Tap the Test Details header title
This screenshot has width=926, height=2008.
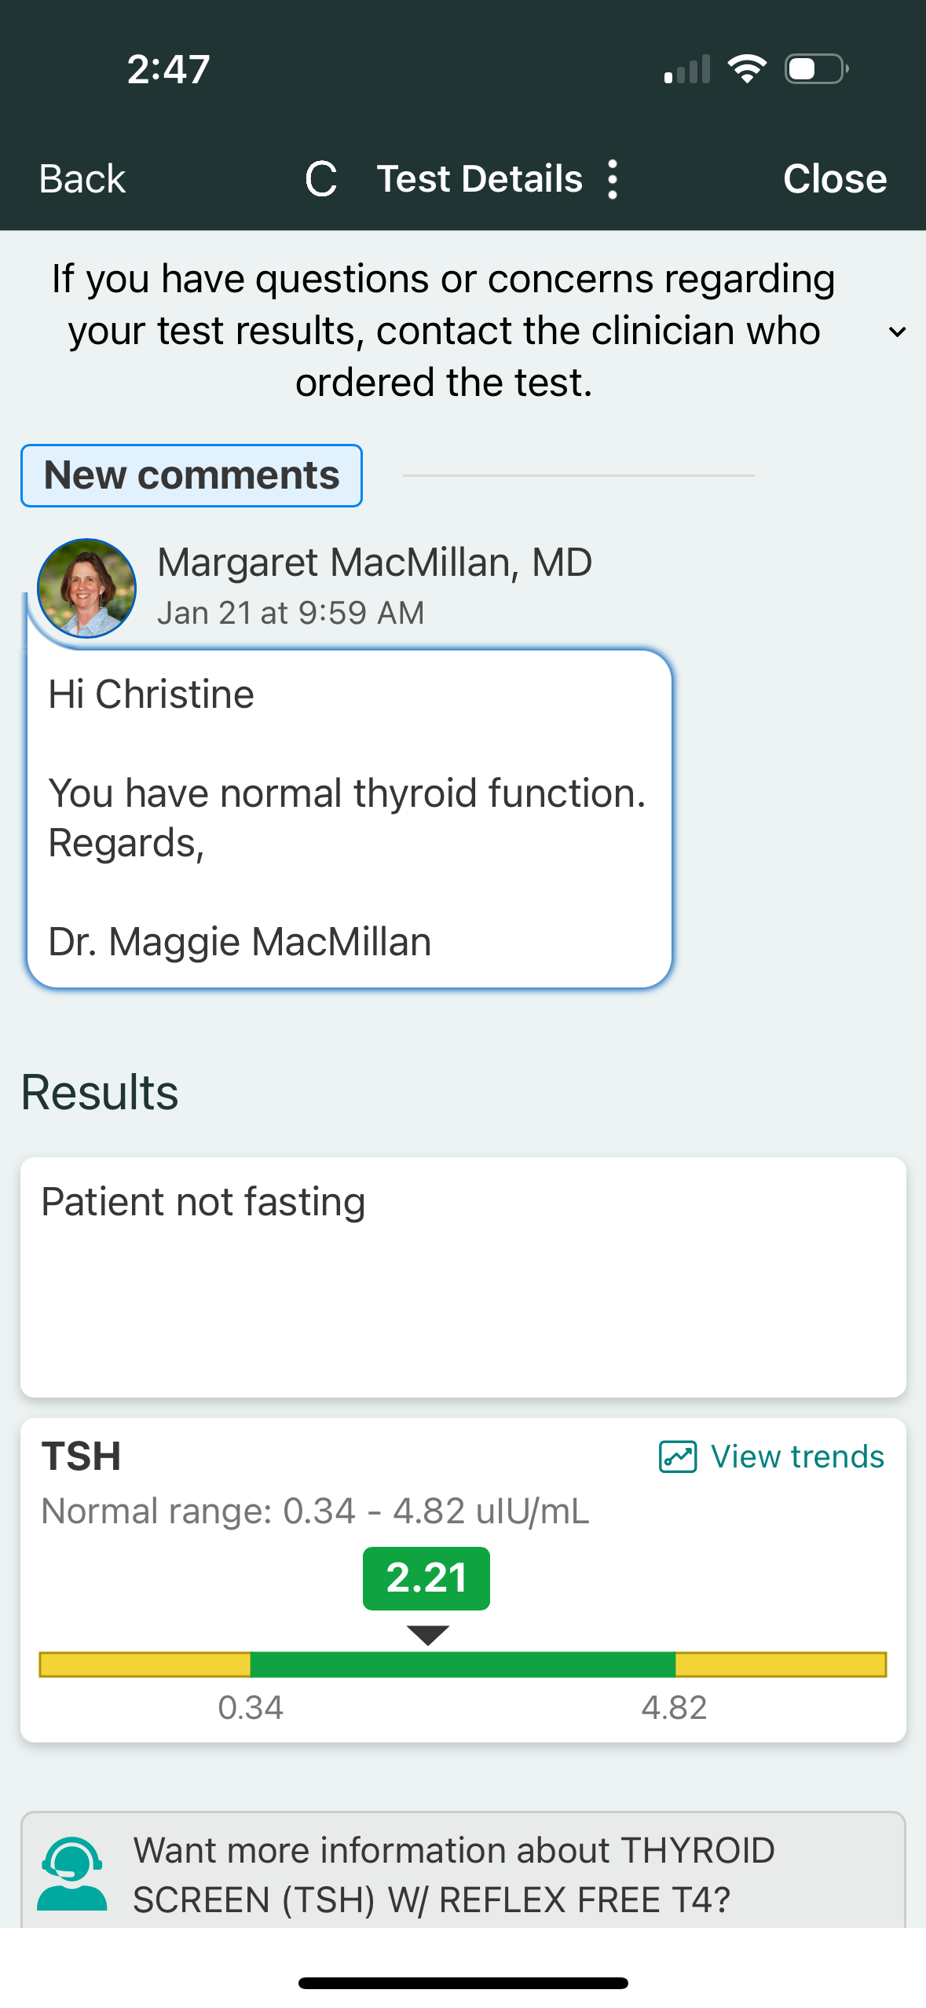pyautogui.click(x=480, y=179)
